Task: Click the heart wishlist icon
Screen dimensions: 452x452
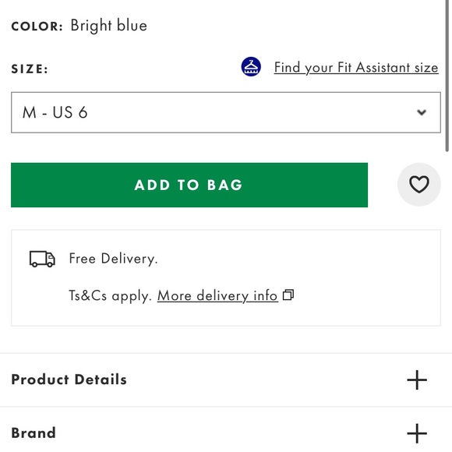Action: click(418, 185)
